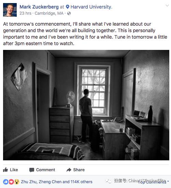Click the Comment button label
Viewport: 171px width, 188px height.
pos(46,170)
